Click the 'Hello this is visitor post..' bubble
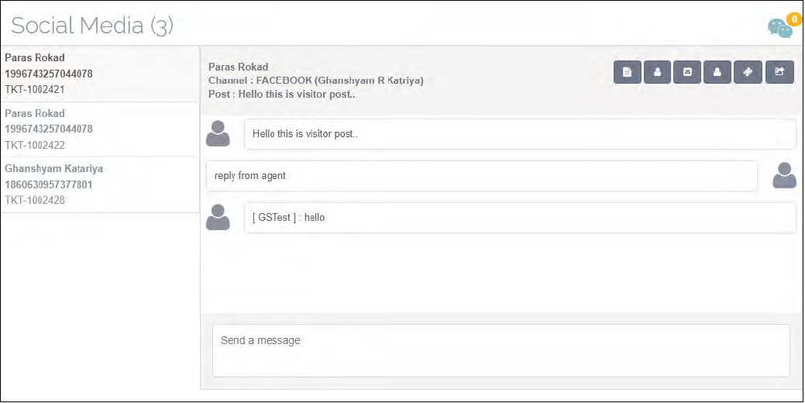This screenshot has height=403, width=805. tap(520, 134)
